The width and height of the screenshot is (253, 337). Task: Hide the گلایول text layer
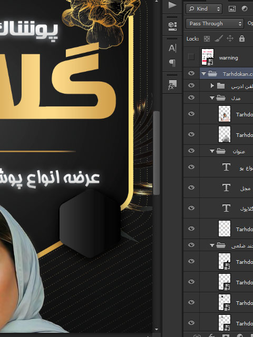(191, 208)
